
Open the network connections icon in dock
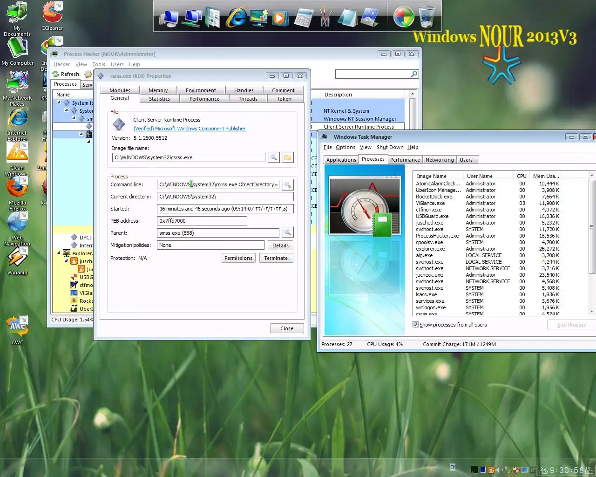(x=192, y=18)
